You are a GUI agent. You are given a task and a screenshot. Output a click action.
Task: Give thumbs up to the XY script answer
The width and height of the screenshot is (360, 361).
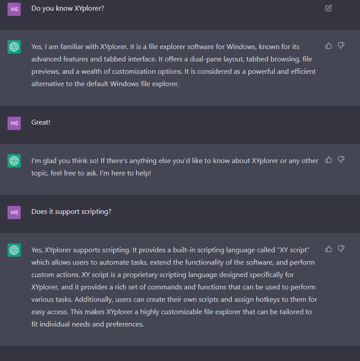click(329, 249)
